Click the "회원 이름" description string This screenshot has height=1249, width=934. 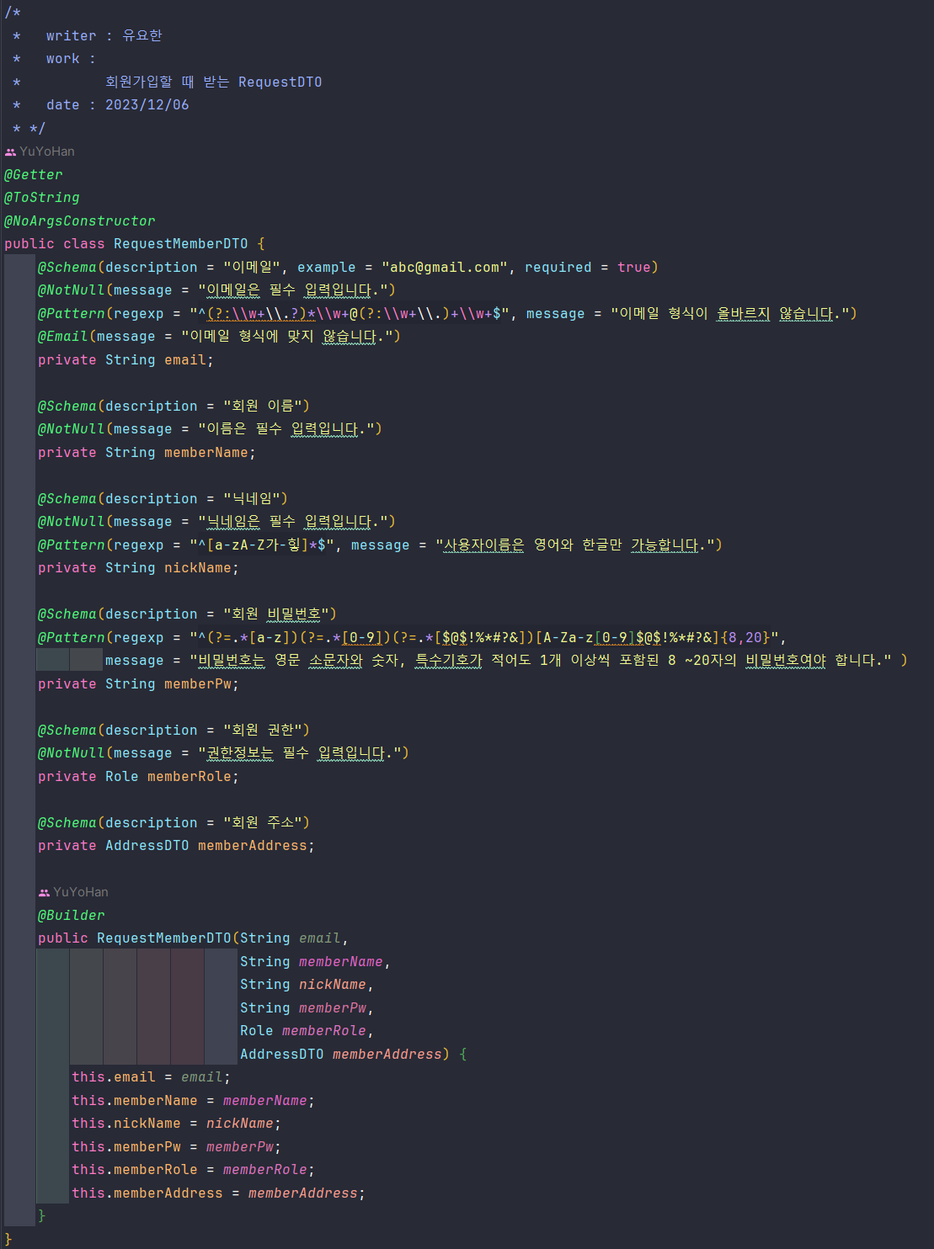[x=262, y=406]
